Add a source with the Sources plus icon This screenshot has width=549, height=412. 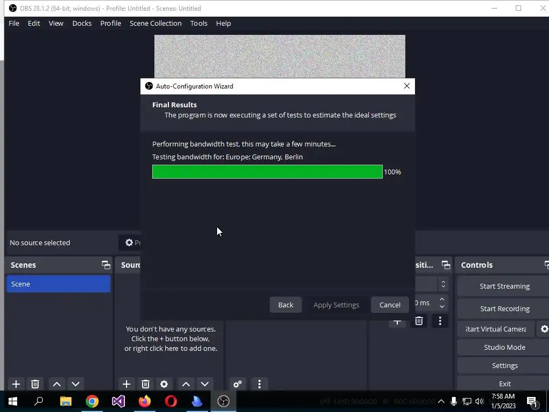click(127, 384)
